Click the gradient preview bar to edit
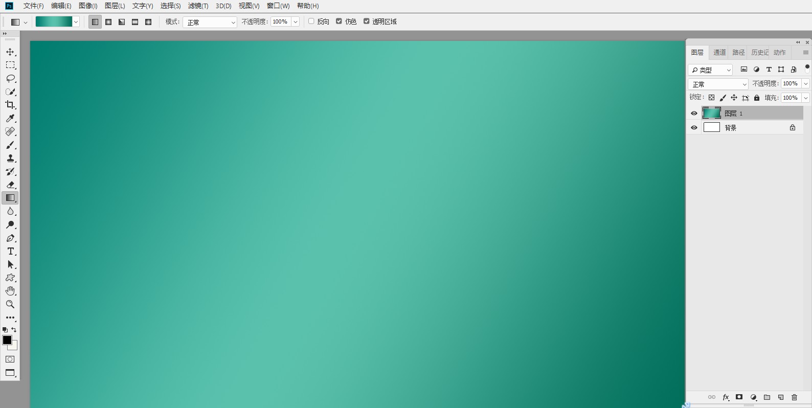The height and width of the screenshot is (408, 812). click(x=54, y=22)
